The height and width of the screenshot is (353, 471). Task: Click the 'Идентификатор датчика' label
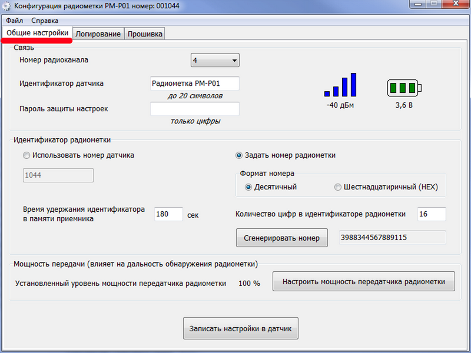tap(62, 84)
